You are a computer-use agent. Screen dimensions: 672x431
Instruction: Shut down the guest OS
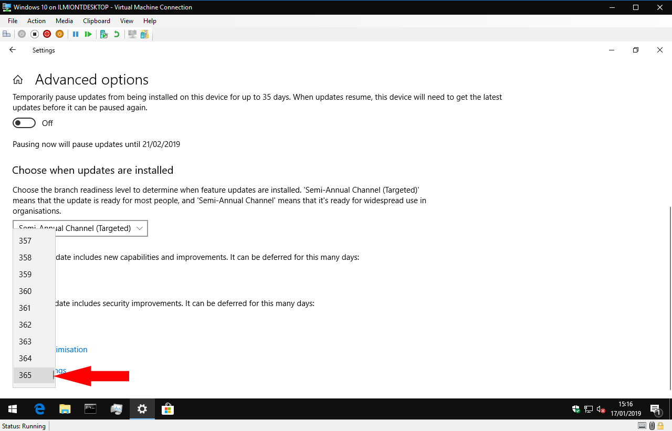click(x=47, y=34)
